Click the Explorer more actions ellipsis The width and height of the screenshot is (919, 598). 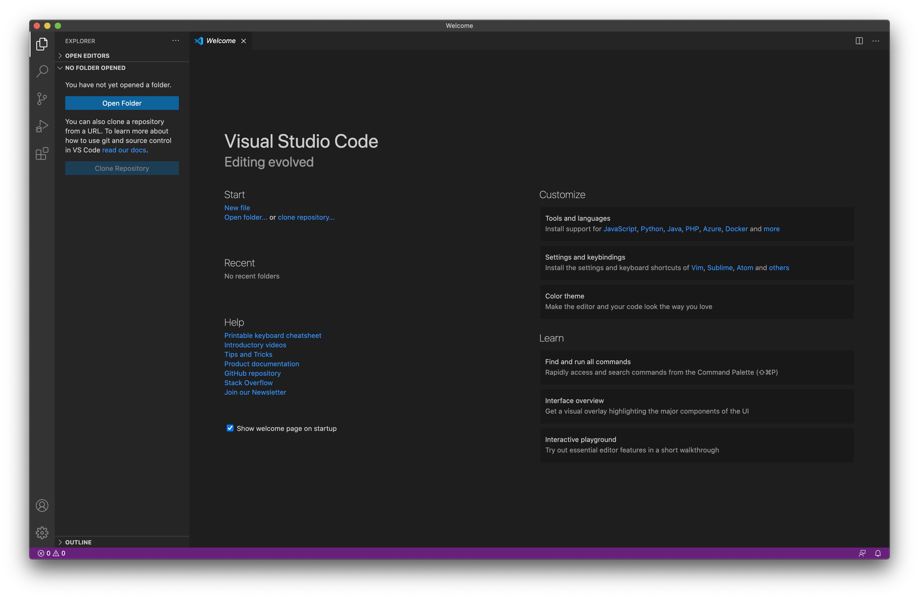click(x=176, y=40)
